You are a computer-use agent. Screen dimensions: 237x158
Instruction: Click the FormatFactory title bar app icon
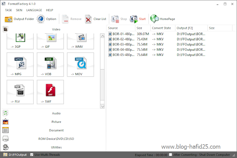tap(3, 4)
